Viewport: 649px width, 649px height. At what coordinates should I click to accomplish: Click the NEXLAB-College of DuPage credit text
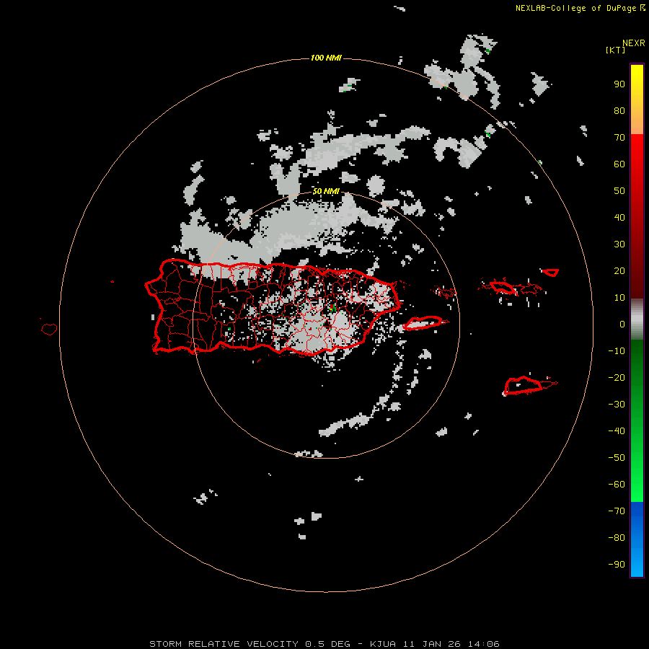[575, 8]
